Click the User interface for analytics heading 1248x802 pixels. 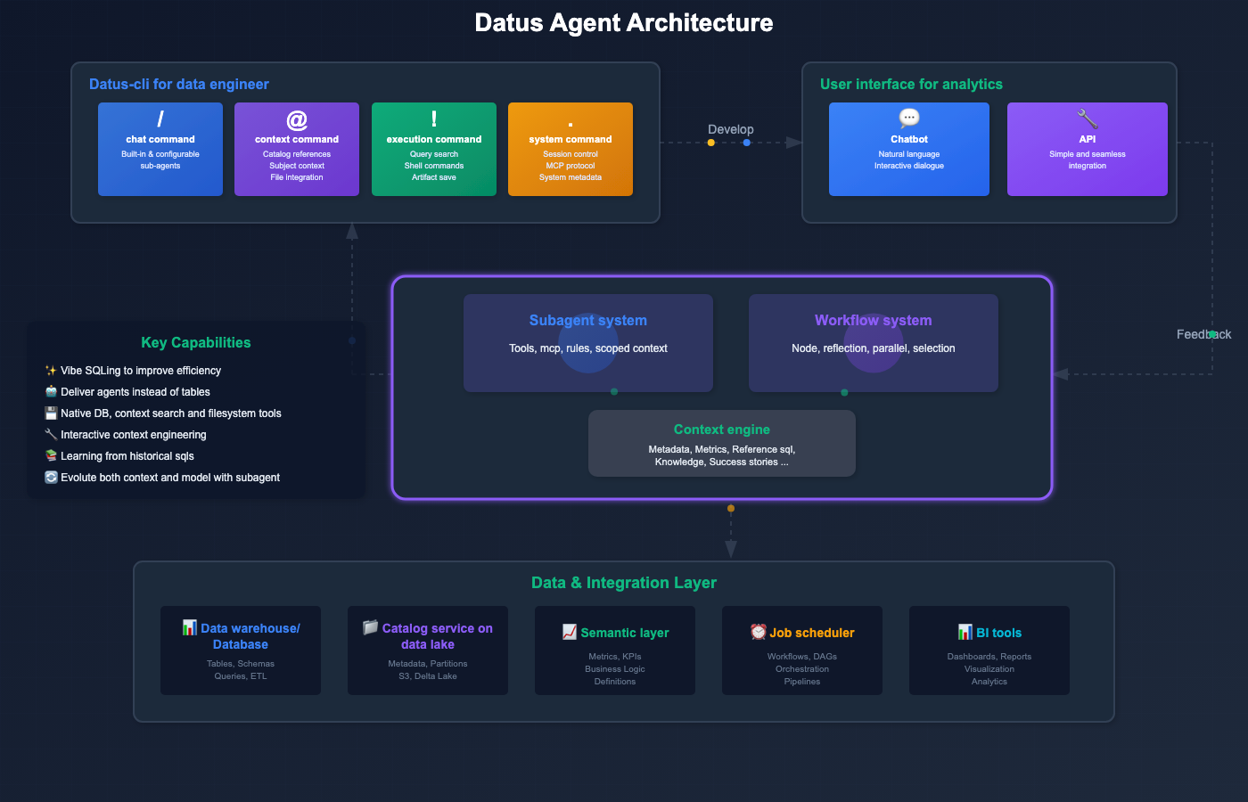click(x=911, y=84)
